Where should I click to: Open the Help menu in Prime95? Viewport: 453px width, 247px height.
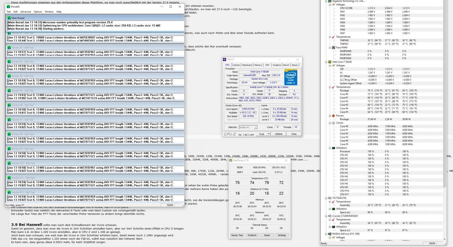[59, 12]
